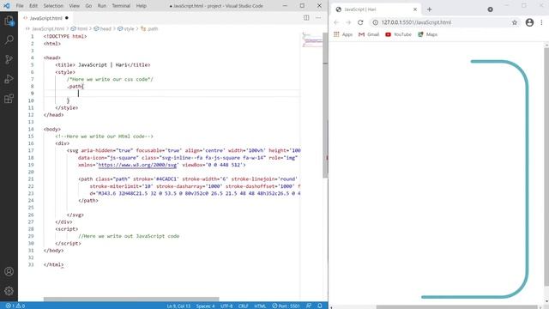Select the JavaScript | Hari browser tab
The height and width of the screenshot is (309, 549).
(x=375, y=9)
